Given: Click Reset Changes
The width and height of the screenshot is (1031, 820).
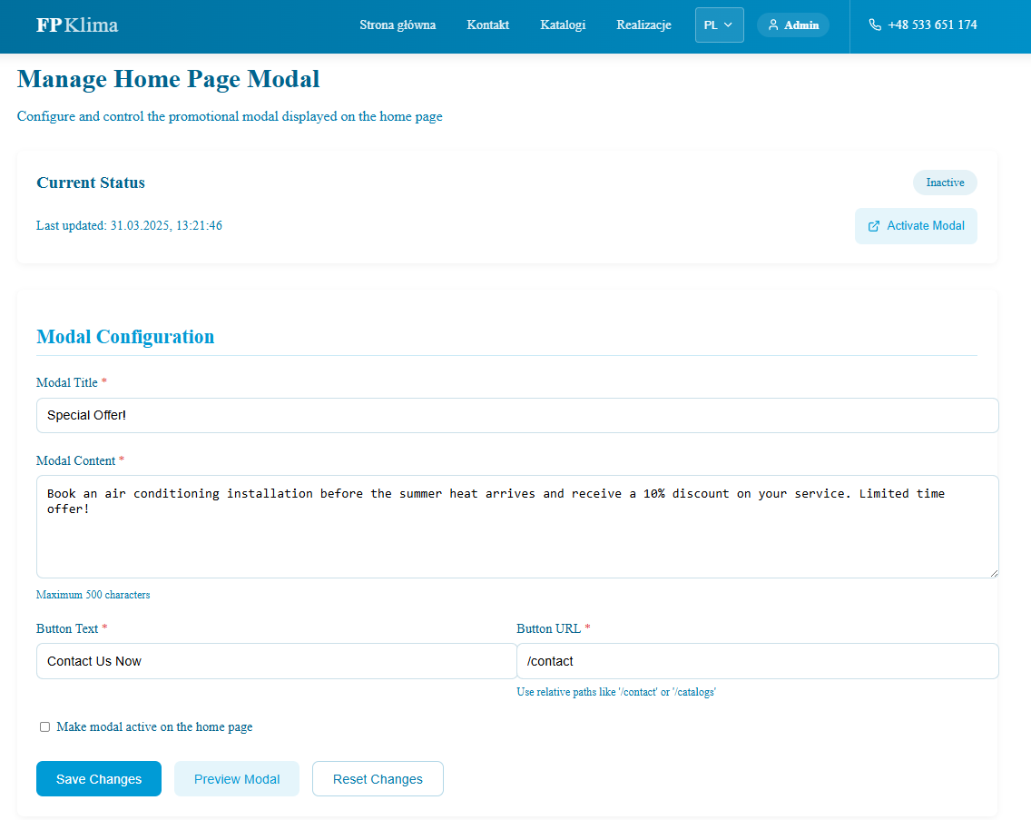Looking at the screenshot, I should 378,778.
